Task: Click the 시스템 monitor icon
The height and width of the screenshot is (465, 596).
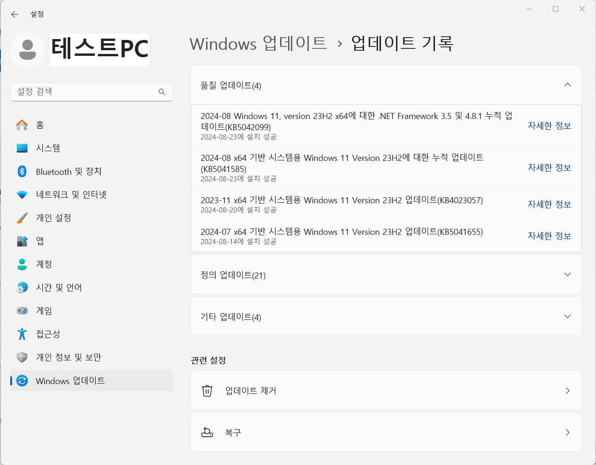Action: 22,148
